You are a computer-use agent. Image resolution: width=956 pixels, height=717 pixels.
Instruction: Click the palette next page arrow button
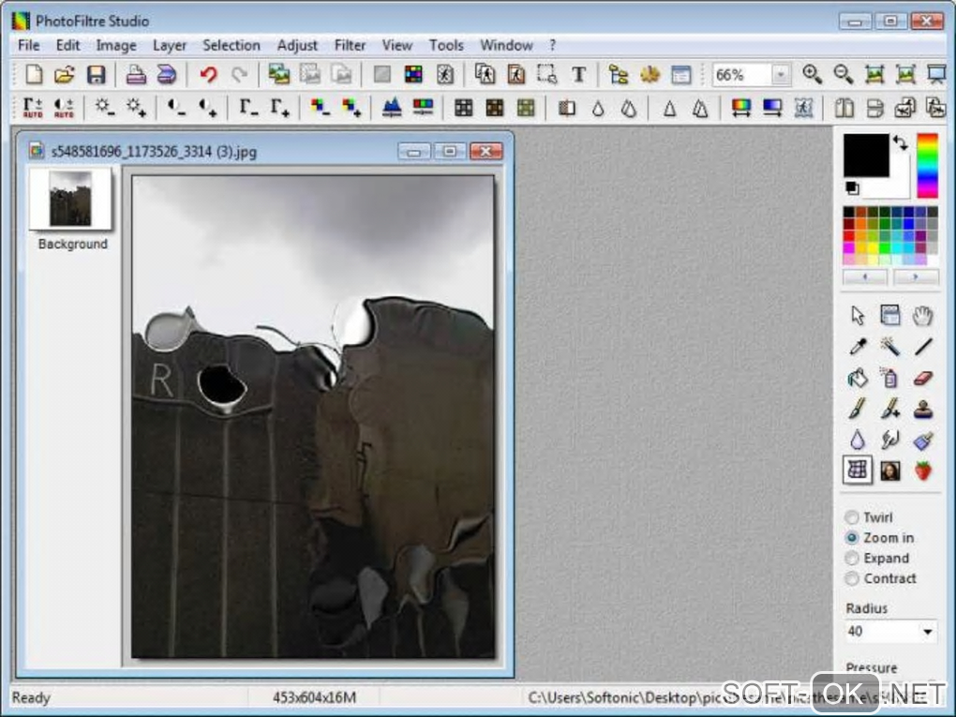[x=916, y=277]
